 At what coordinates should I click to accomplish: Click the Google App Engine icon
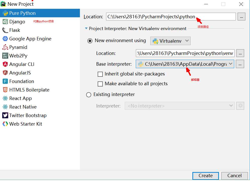coord(5,39)
